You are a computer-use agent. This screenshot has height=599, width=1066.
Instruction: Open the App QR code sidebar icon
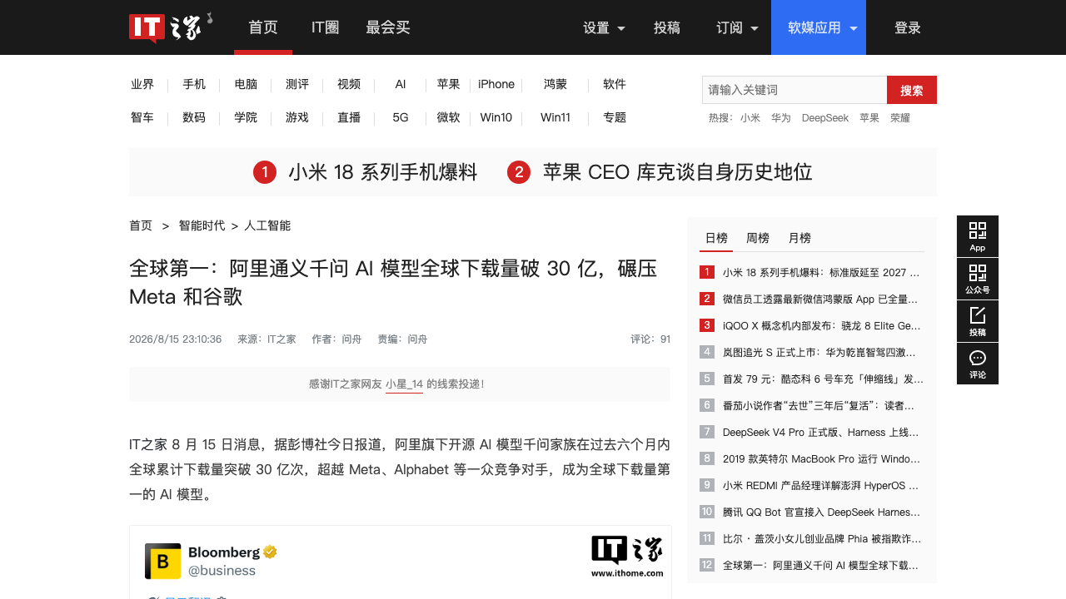point(978,236)
